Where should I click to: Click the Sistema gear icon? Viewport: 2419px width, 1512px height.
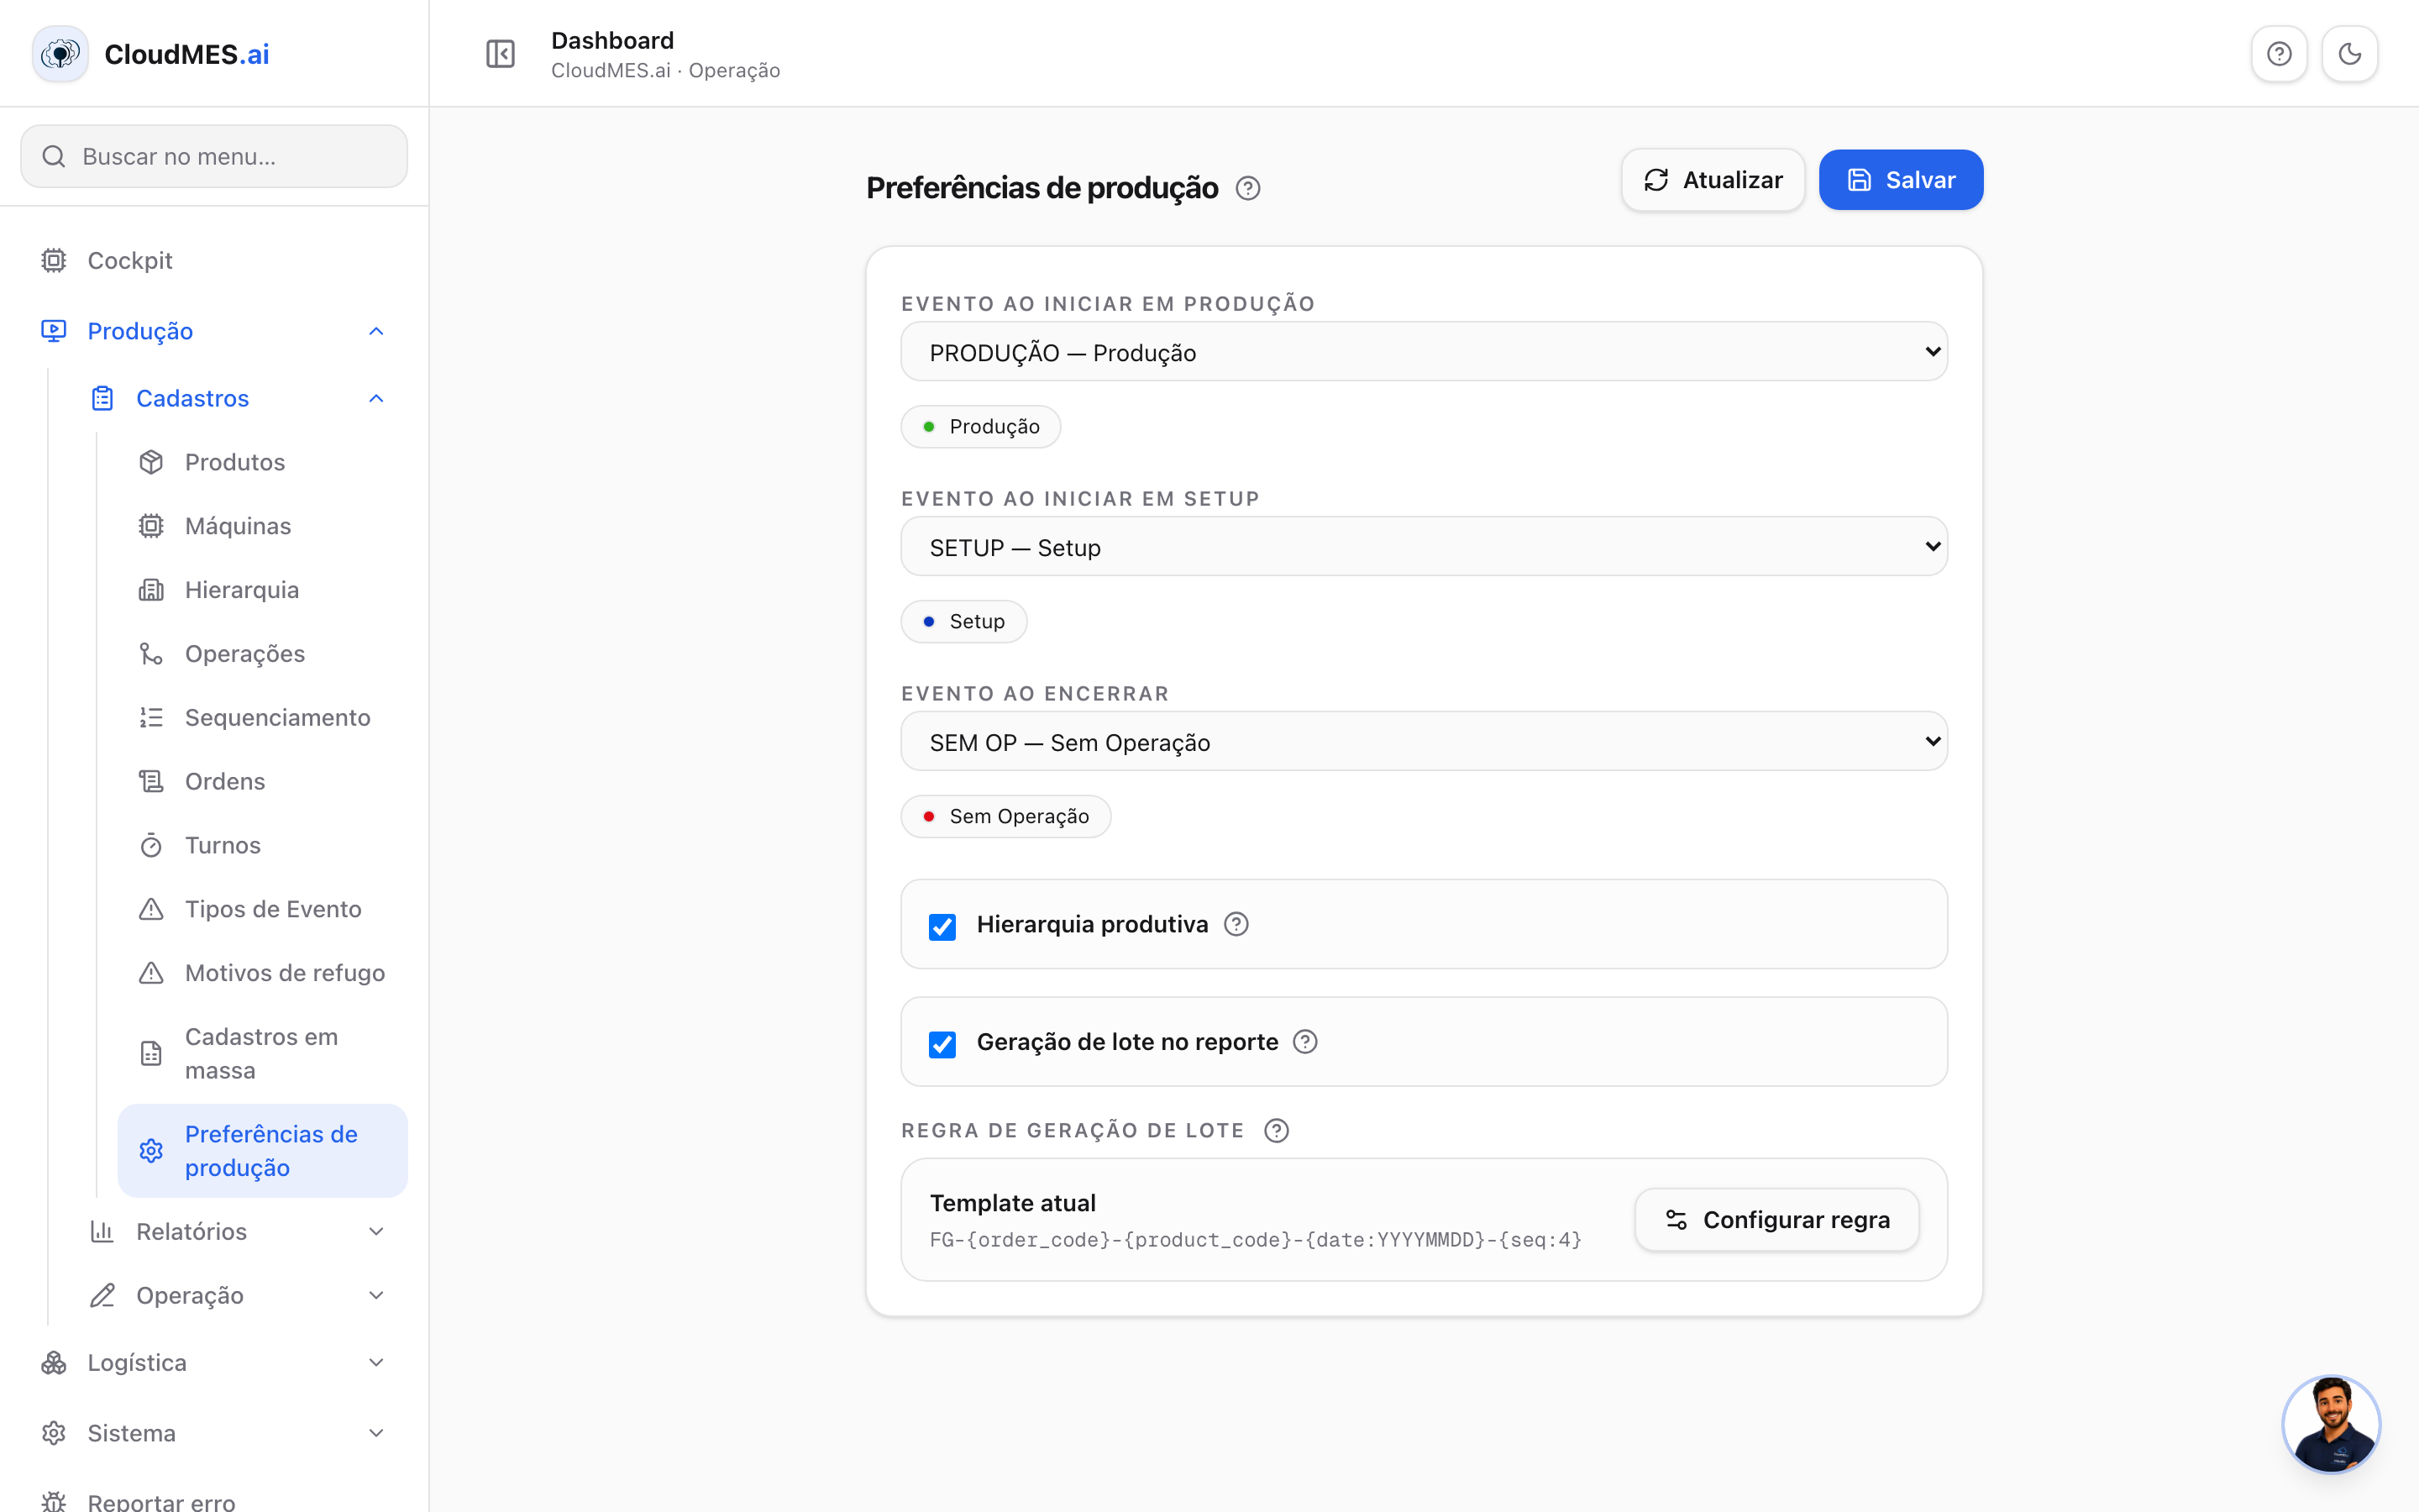point(54,1434)
